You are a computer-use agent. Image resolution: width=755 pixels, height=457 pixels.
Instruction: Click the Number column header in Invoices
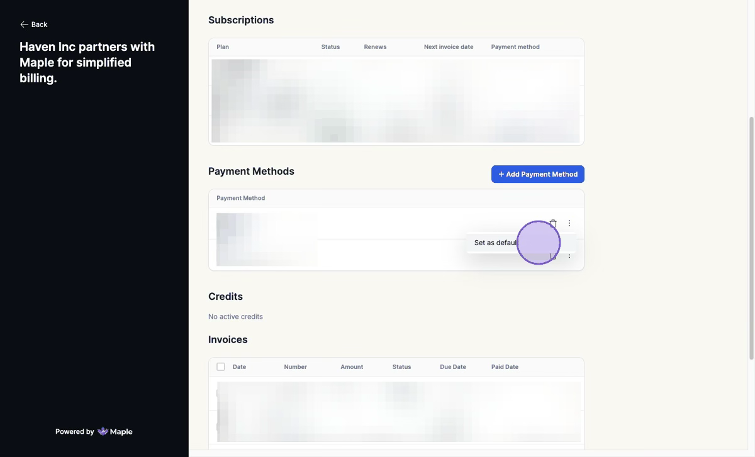click(x=295, y=366)
